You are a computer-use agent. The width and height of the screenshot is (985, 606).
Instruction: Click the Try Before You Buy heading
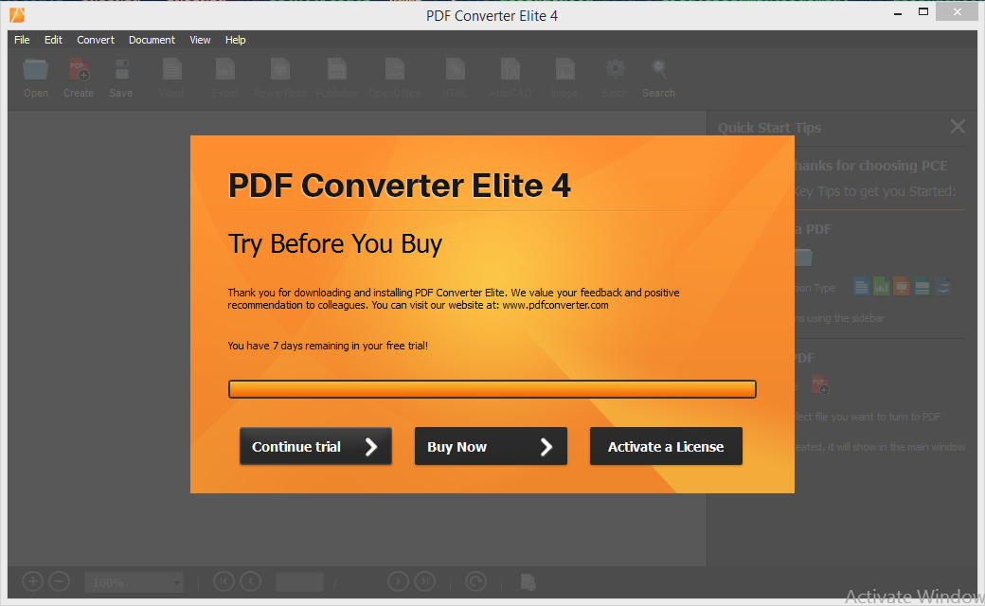tap(335, 244)
